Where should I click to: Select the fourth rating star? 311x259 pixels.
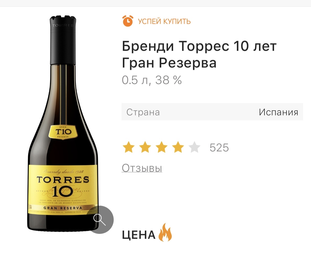coord(178,147)
